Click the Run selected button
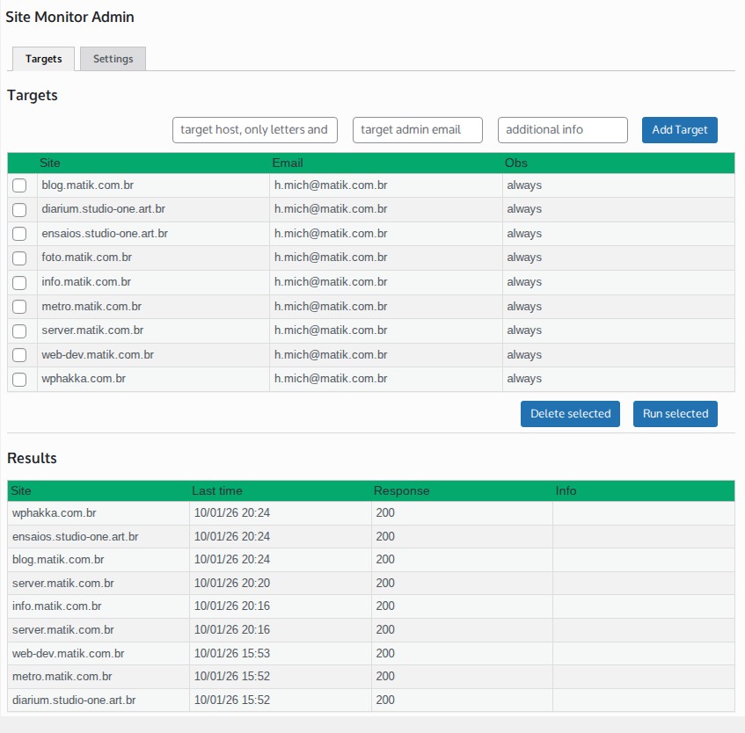The width and height of the screenshot is (745, 733). click(675, 414)
